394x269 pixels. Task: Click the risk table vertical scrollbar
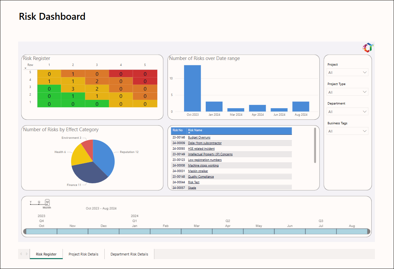click(x=315, y=145)
